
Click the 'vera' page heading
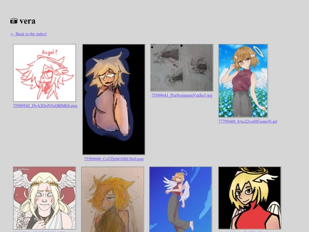(27, 21)
